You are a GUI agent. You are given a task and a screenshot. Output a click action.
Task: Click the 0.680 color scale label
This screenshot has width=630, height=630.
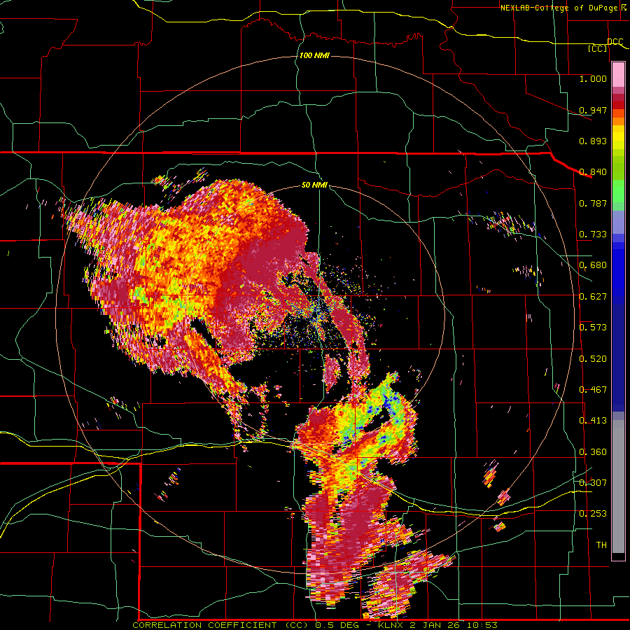(x=593, y=265)
